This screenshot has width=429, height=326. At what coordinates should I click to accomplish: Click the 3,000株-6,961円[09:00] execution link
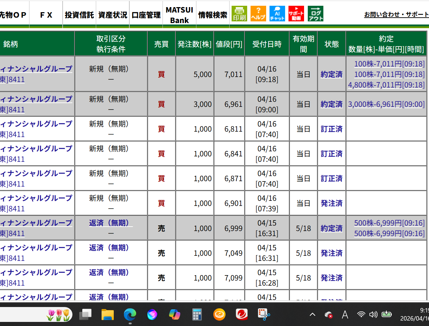point(386,104)
